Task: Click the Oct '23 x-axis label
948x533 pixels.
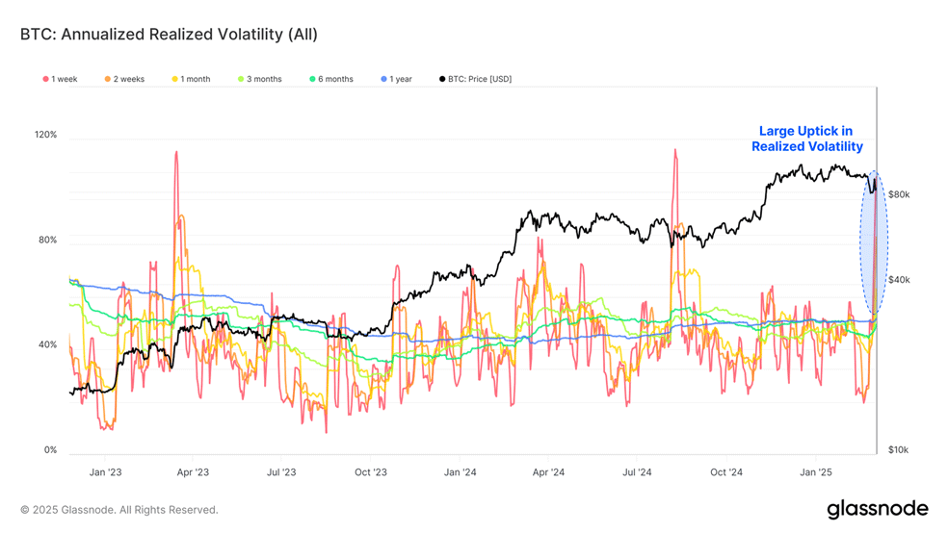Action: pyautogui.click(x=371, y=472)
